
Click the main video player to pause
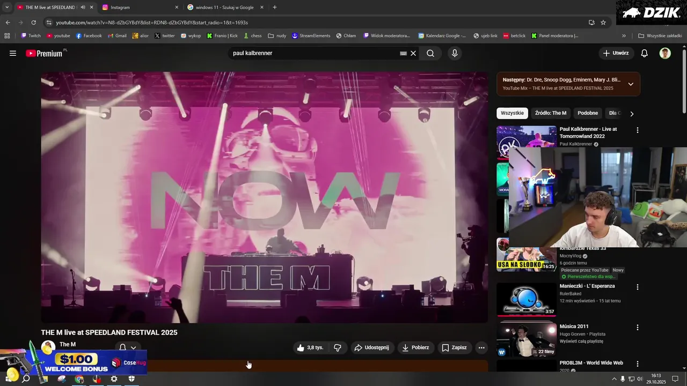[x=265, y=198]
